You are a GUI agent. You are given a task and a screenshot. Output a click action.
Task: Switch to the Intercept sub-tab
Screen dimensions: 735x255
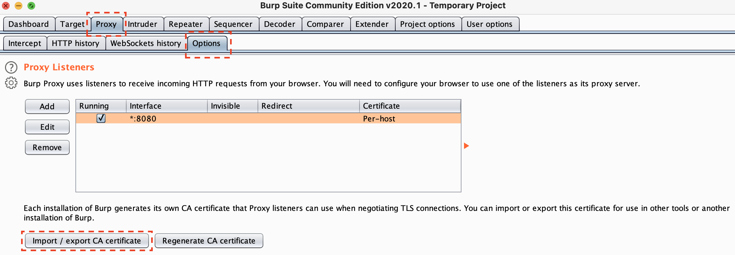point(25,43)
